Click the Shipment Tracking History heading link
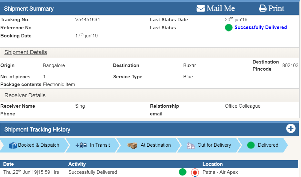Viewport: 301px width, 177px height. point(37,130)
